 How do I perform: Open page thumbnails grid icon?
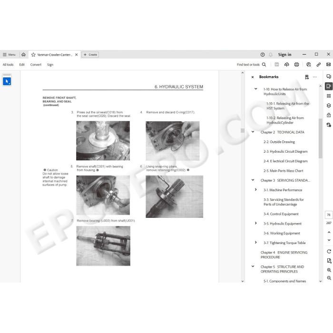(329, 96)
